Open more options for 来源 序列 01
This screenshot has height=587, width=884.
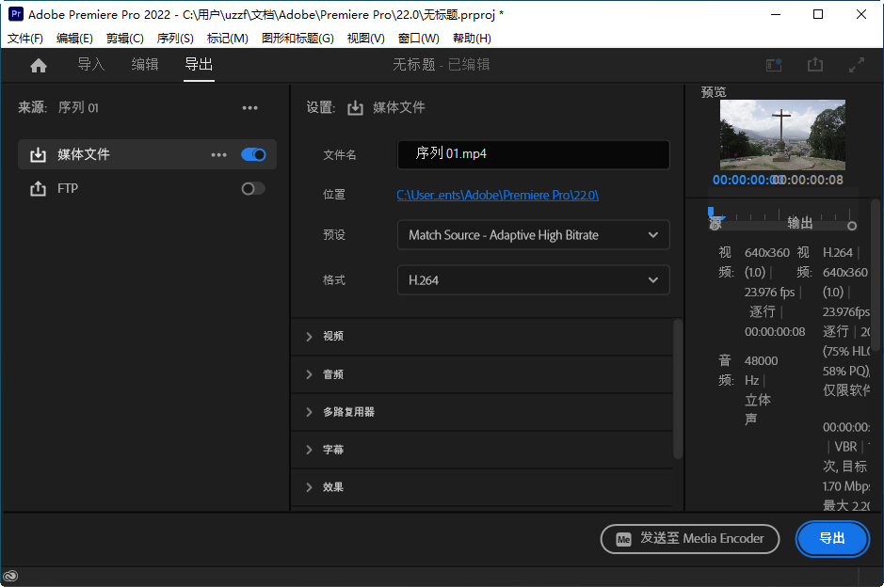(249, 107)
